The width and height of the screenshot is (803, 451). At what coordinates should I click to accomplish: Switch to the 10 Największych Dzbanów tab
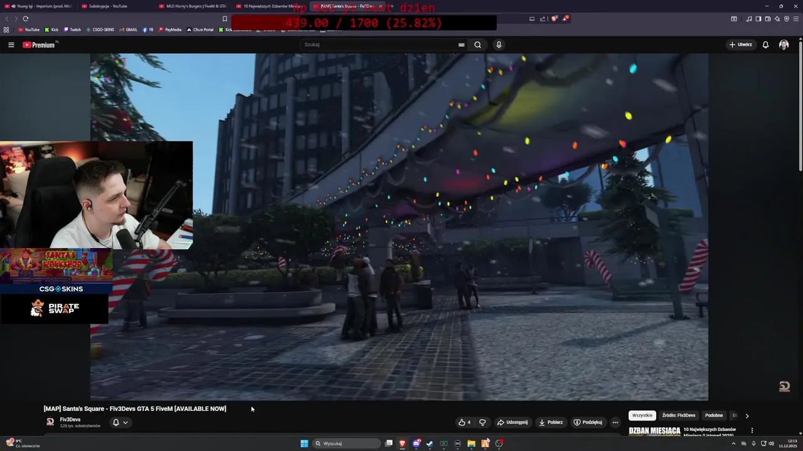270,6
